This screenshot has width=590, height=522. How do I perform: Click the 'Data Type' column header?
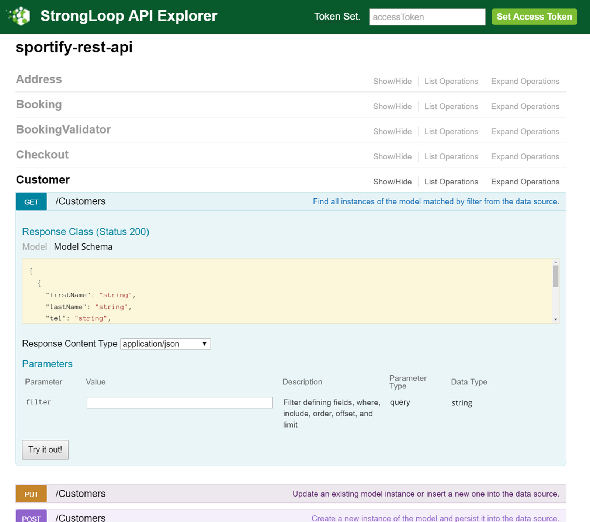click(x=469, y=382)
